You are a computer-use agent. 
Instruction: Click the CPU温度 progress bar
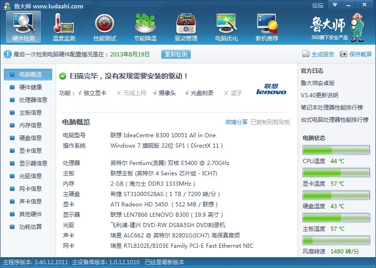pyautogui.click(x=336, y=150)
